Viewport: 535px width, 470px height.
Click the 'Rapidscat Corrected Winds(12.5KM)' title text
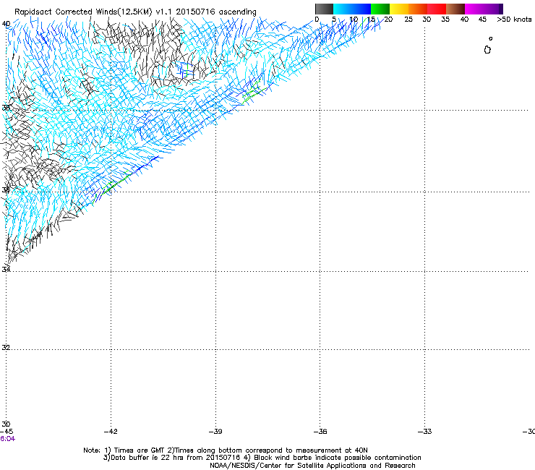[83, 12]
